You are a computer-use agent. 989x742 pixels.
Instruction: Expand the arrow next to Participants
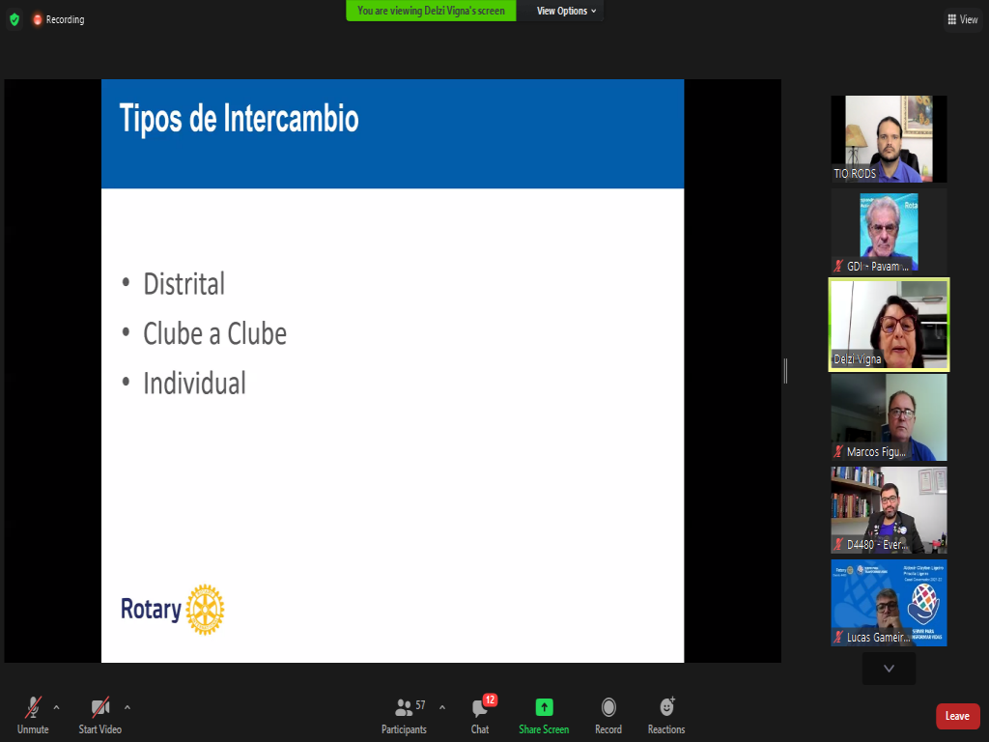[x=442, y=706]
